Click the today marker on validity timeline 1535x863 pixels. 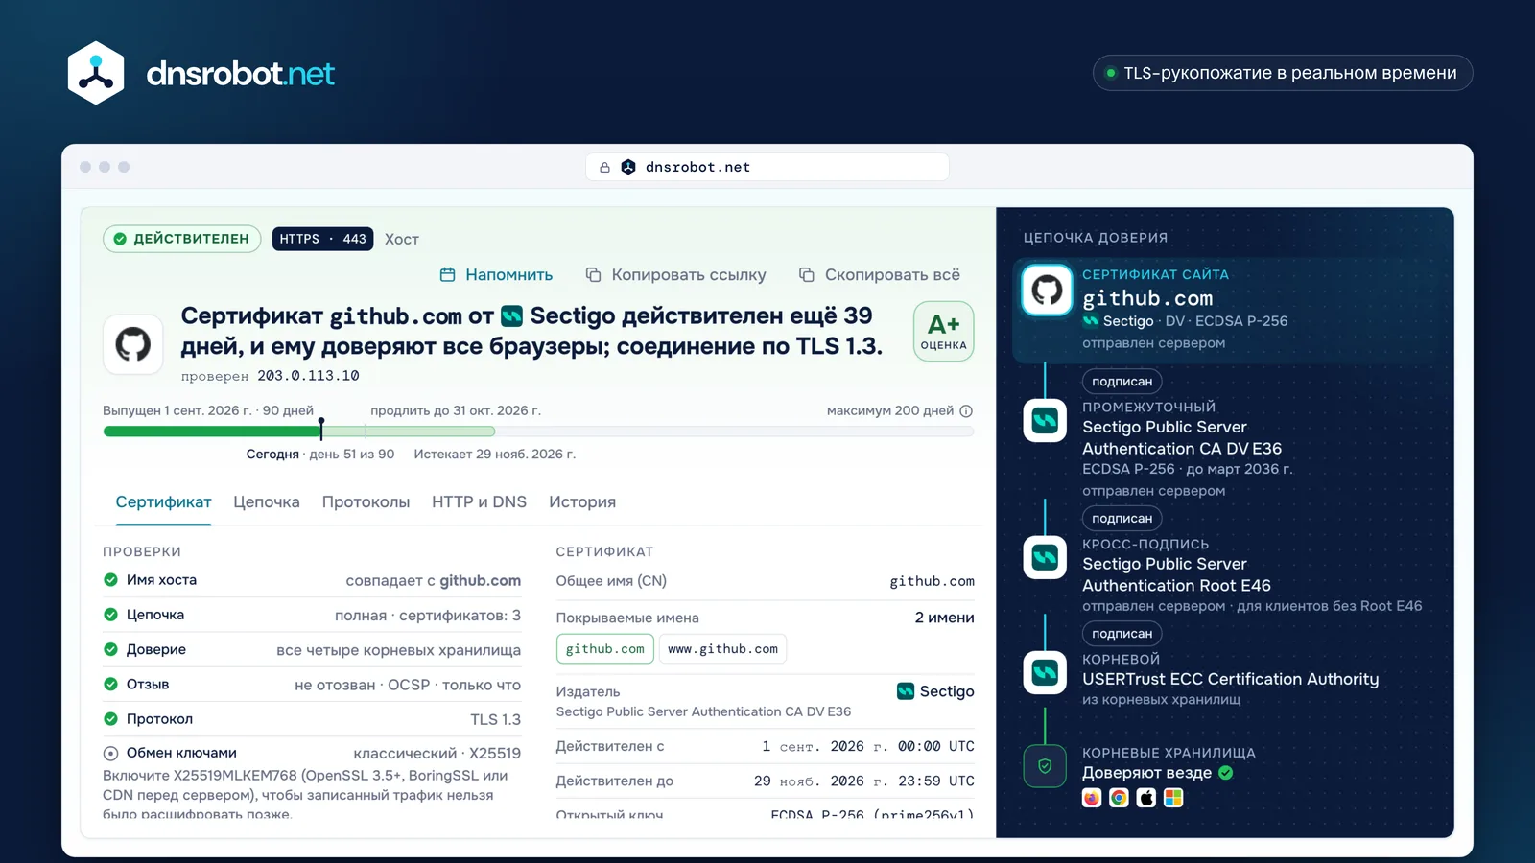[321, 428]
